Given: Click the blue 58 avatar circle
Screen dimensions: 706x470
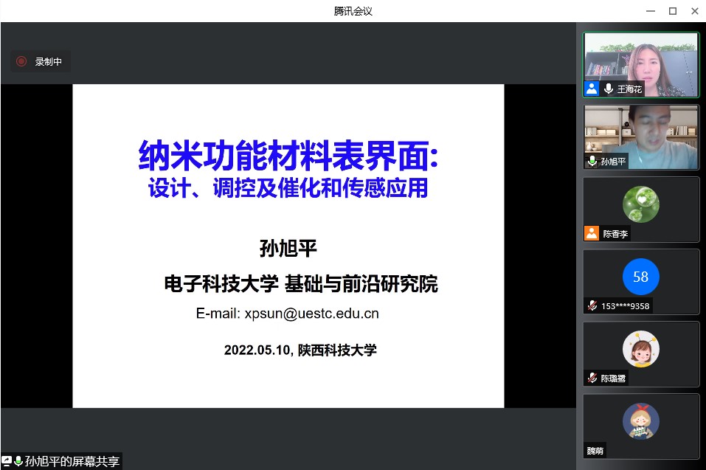Looking at the screenshot, I should click(640, 277).
